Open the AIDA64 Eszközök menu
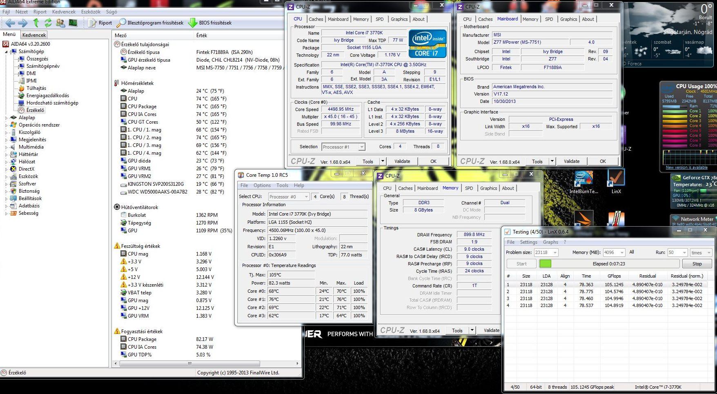The width and height of the screenshot is (717, 394). point(91,12)
